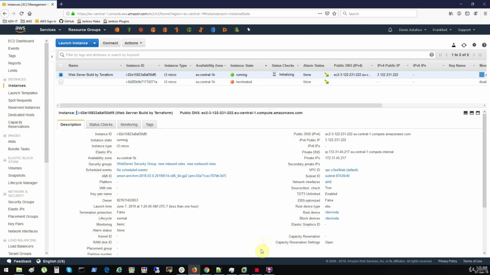Collapse the INSTANCES sidebar section
This screenshot has height=275, width=490.
tap(5, 79)
